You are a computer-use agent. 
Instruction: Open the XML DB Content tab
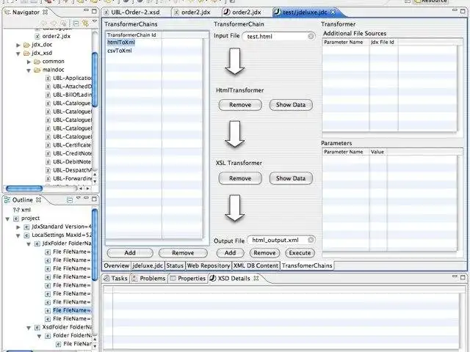pos(256,265)
